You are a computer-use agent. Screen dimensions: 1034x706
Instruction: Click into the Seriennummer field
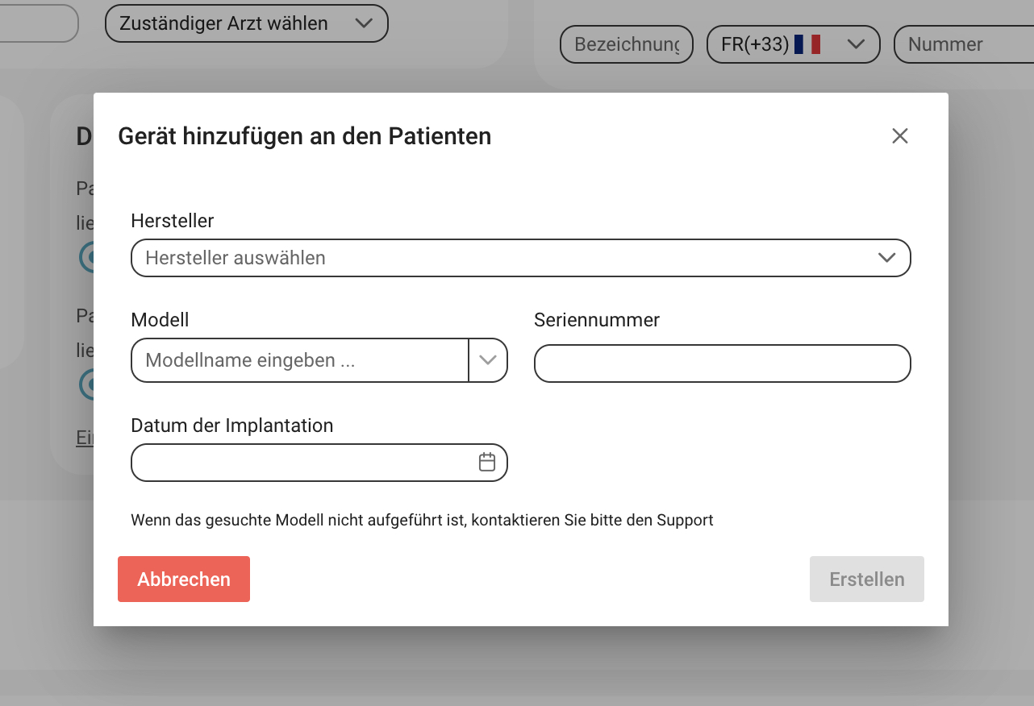[723, 363]
